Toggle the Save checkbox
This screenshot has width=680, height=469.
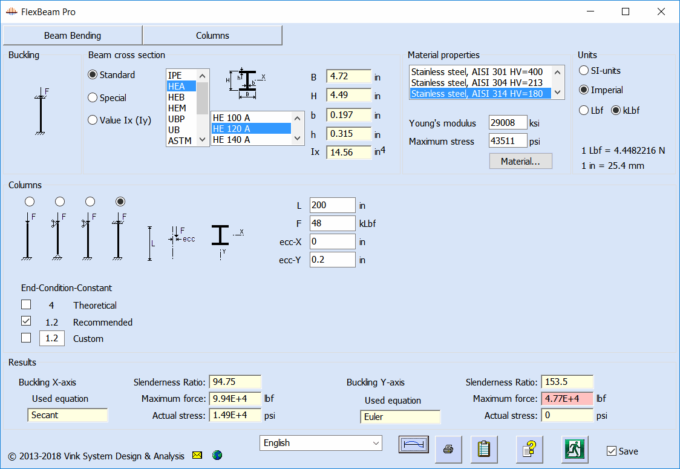612,451
